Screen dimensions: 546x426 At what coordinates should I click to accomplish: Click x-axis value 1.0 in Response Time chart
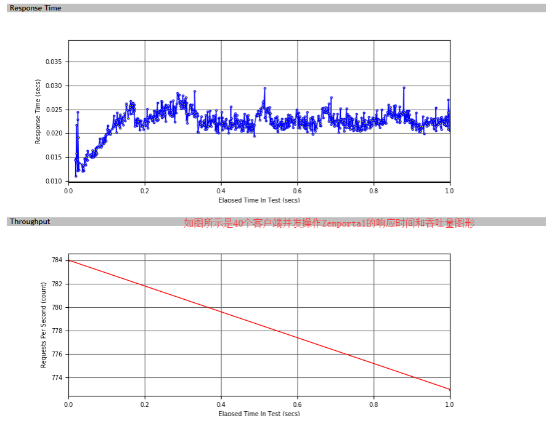[449, 191]
